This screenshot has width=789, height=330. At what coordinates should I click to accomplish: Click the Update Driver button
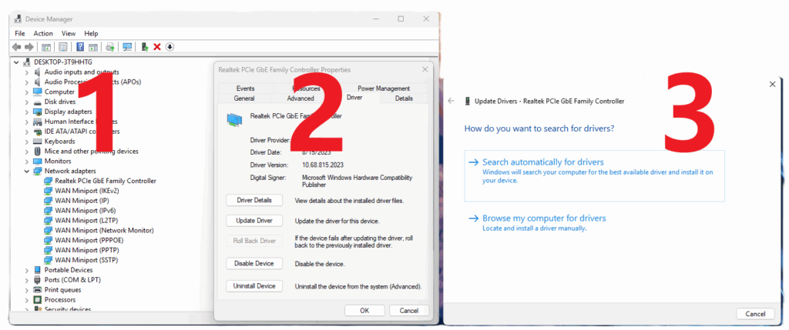tap(254, 221)
